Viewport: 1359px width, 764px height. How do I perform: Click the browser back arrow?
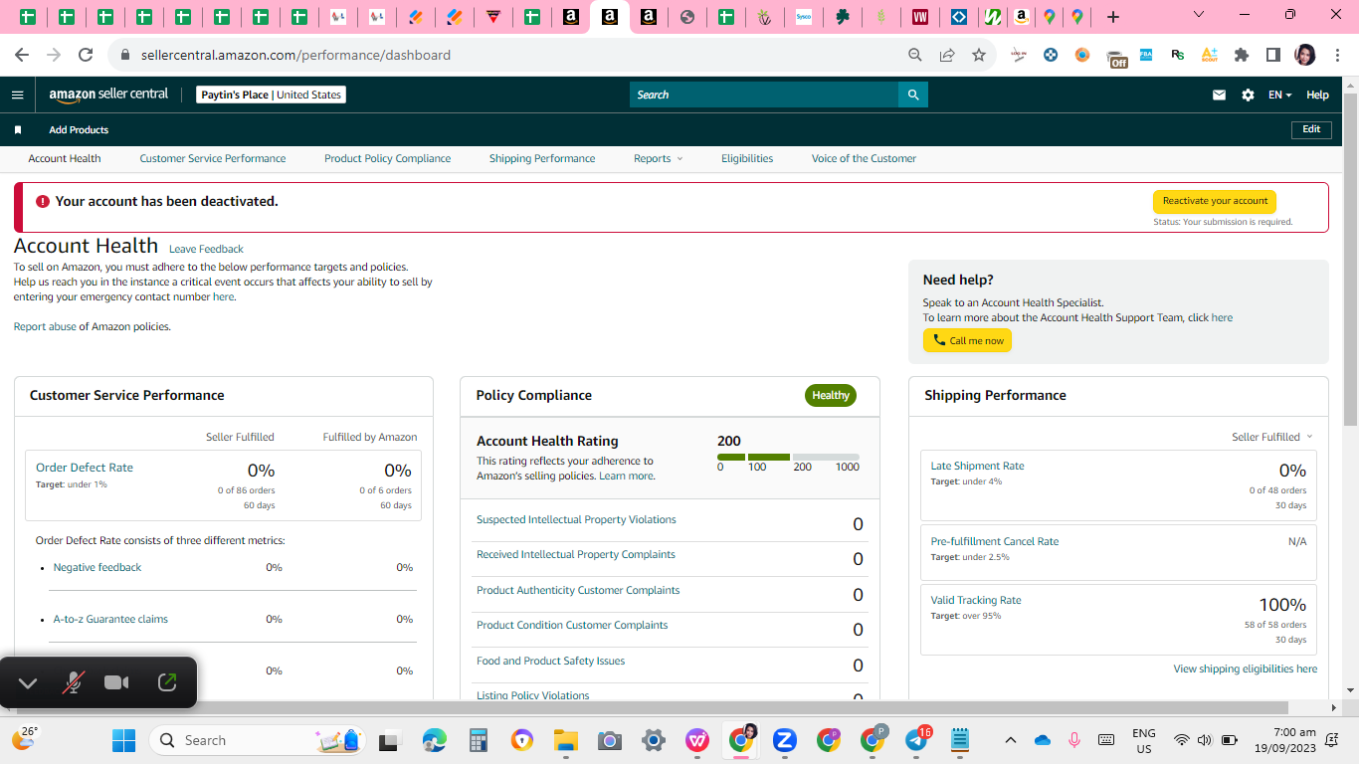pos(22,55)
